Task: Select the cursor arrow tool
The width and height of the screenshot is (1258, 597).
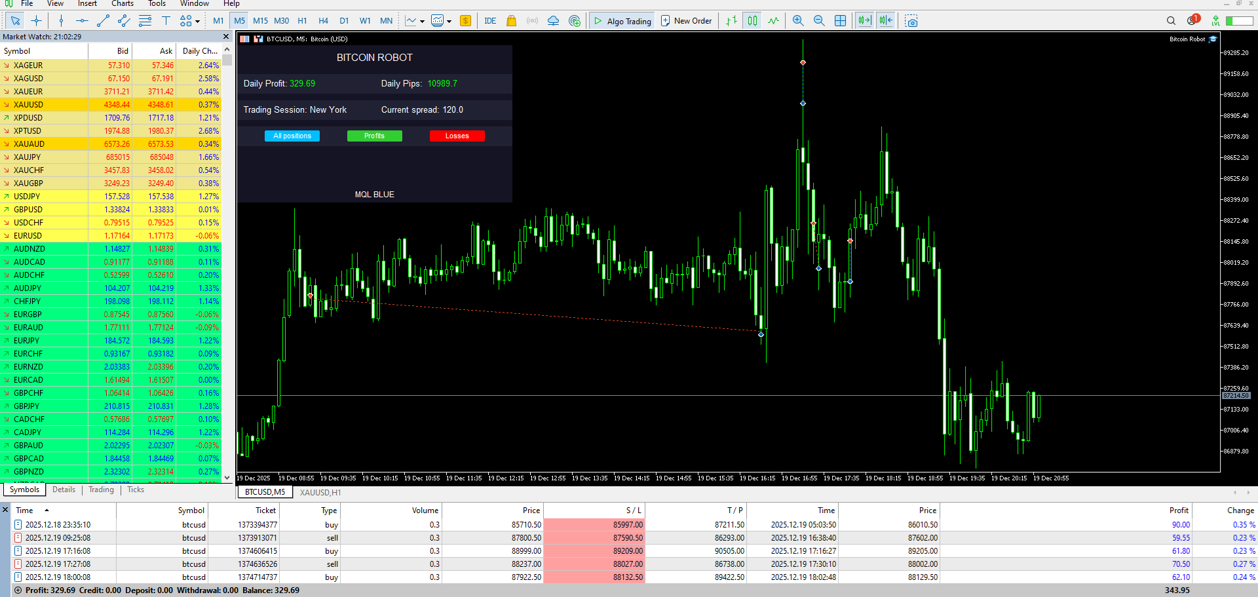Action: 15,21
